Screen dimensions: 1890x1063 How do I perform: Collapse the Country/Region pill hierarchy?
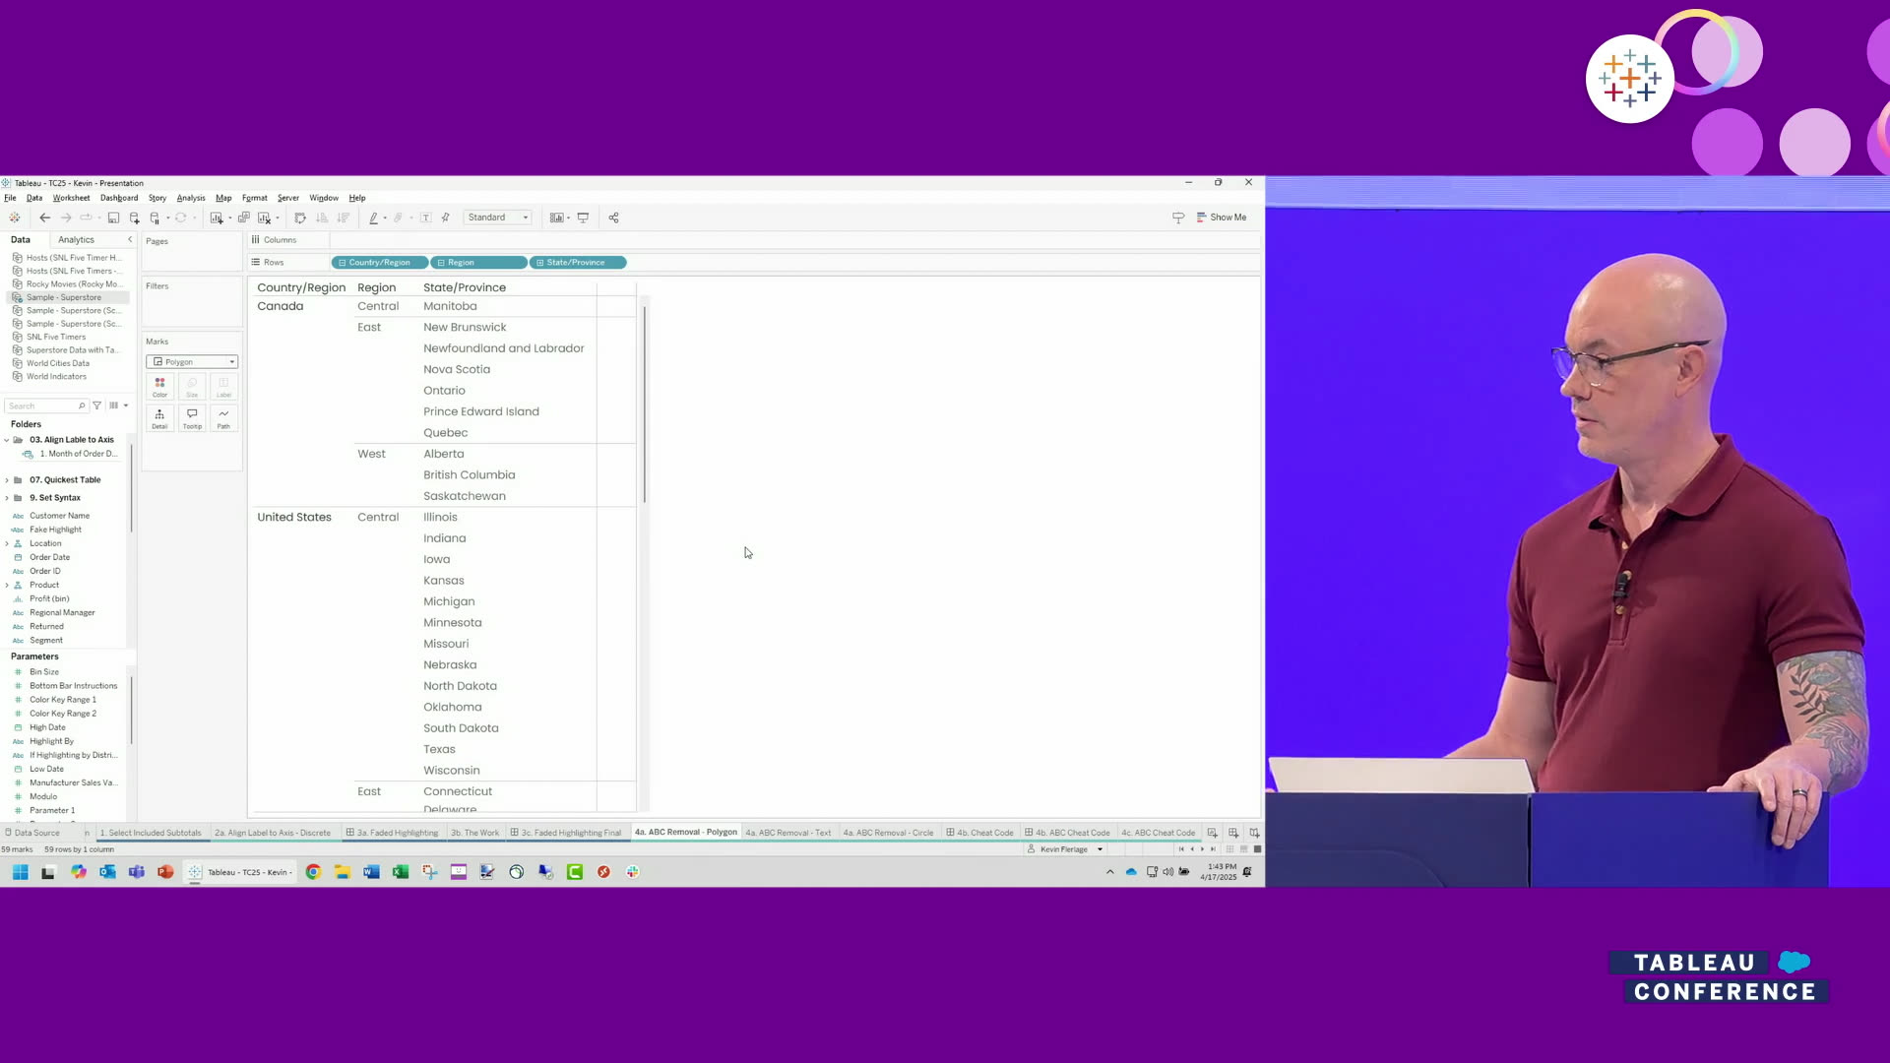[342, 263]
